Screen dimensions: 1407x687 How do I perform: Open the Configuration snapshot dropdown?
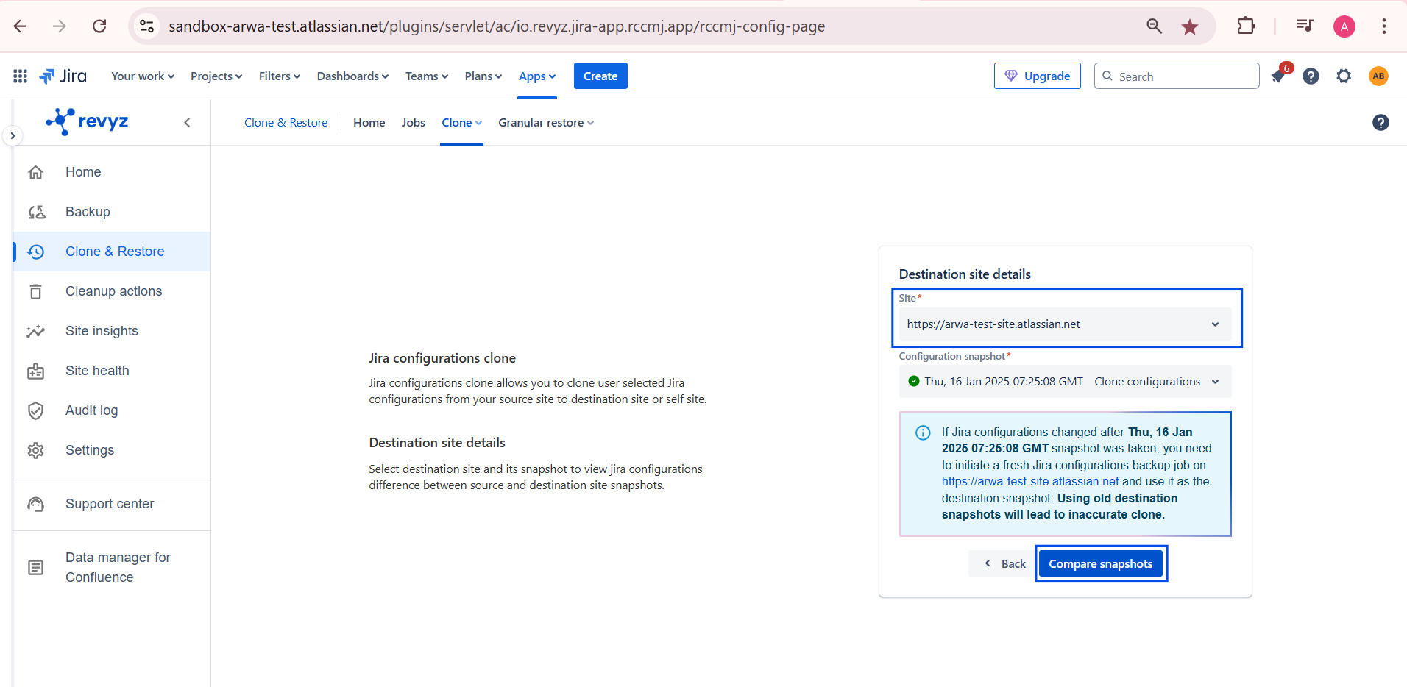pyautogui.click(x=1064, y=382)
